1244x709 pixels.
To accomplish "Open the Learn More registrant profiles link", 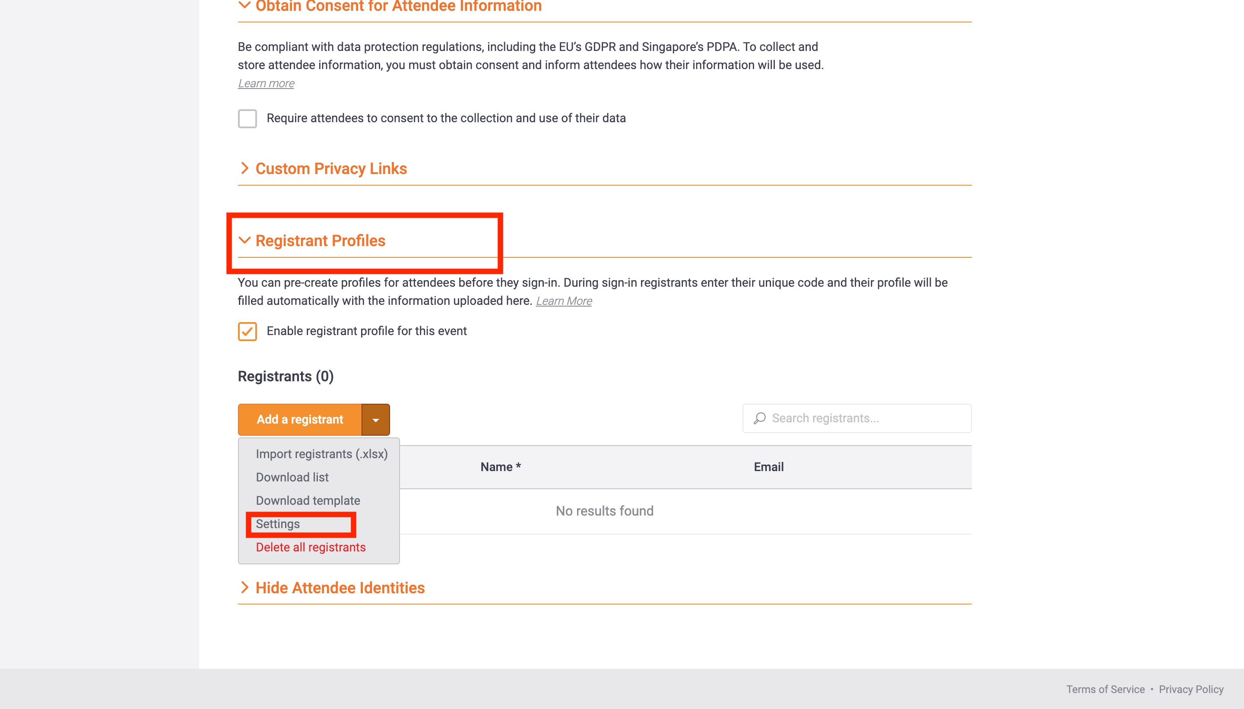I will coord(564,301).
